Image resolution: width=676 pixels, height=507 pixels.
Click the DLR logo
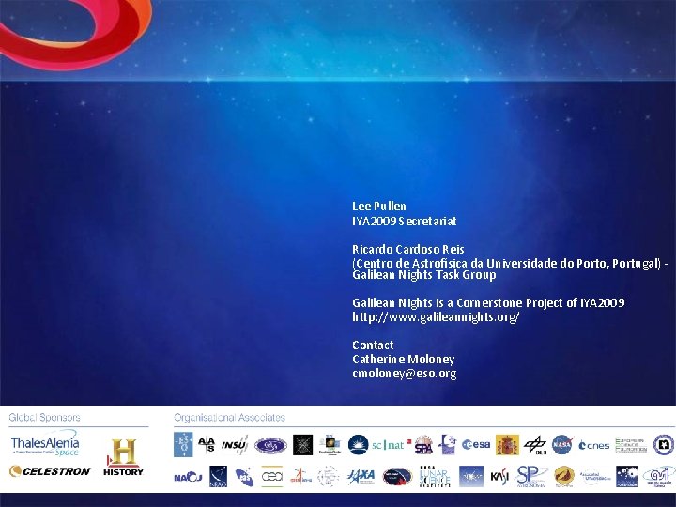(x=535, y=445)
